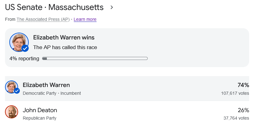This screenshot has height=128, width=261.
Task: Select John Deaton's name in results
Action: pyautogui.click(x=40, y=110)
